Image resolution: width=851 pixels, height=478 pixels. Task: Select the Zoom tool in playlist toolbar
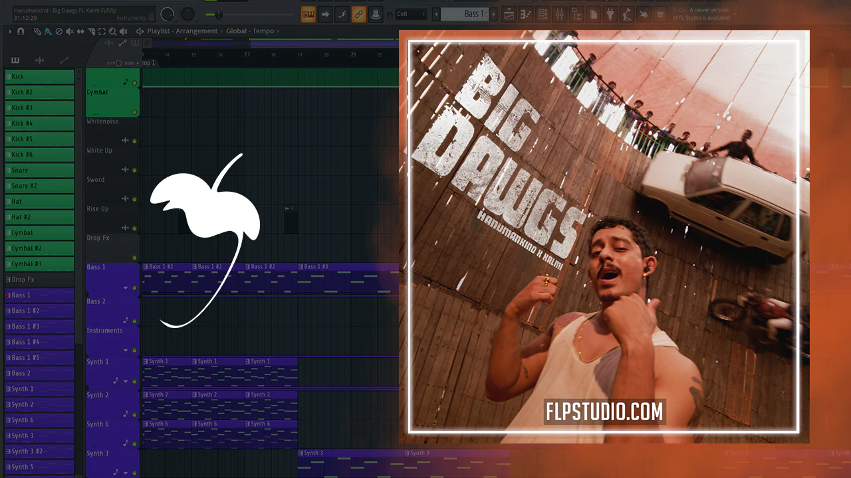pyautogui.click(x=112, y=31)
